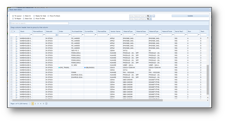
Task: Click the horizontal scrollbar thumb
Action: pos(87,100)
